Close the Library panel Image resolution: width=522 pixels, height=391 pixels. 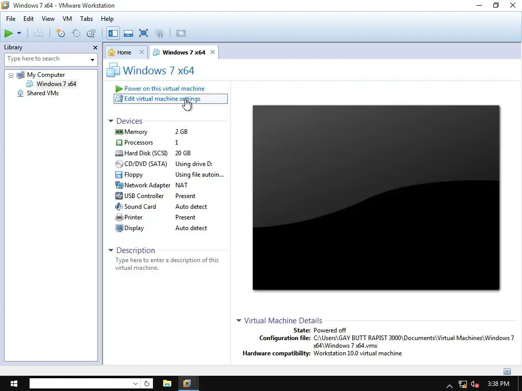(95, 47)
